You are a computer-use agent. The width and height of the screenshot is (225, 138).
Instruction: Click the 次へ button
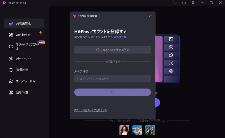click(112, 92)
